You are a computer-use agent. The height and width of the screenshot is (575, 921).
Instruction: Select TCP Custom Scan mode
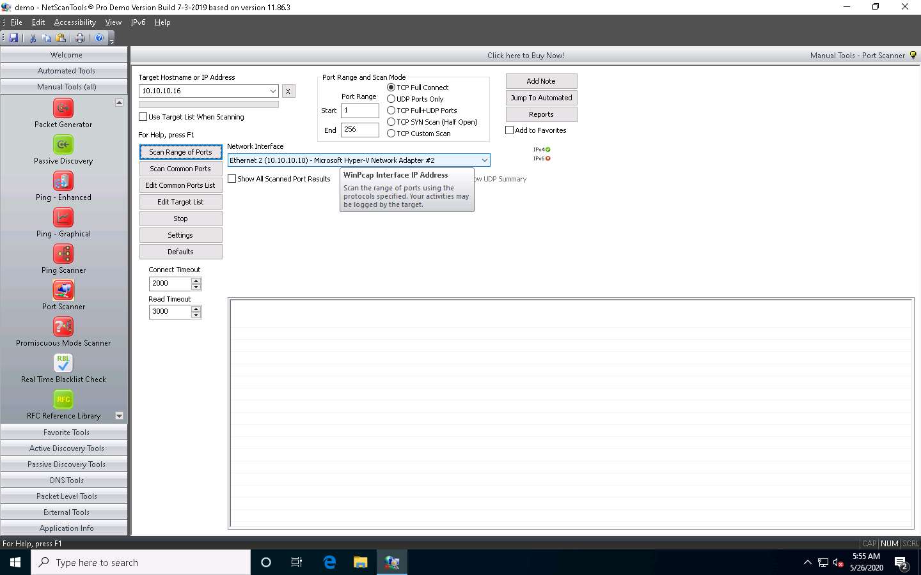tap(391, 134)
